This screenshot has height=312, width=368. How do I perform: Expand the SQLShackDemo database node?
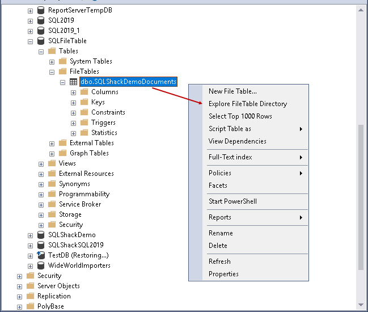31,235
